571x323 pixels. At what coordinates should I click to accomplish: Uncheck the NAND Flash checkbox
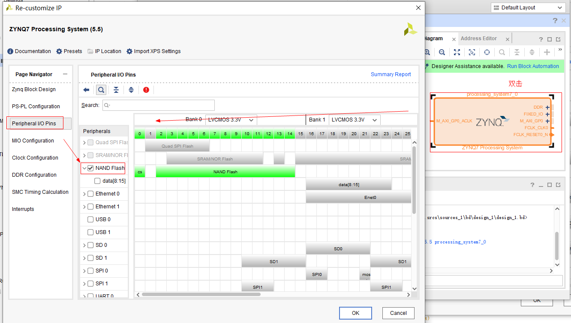tap(90, 168)
